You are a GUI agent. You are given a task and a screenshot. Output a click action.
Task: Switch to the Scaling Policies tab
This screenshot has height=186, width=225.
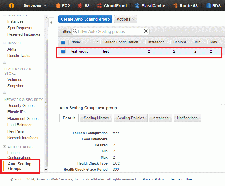point(131,118)
